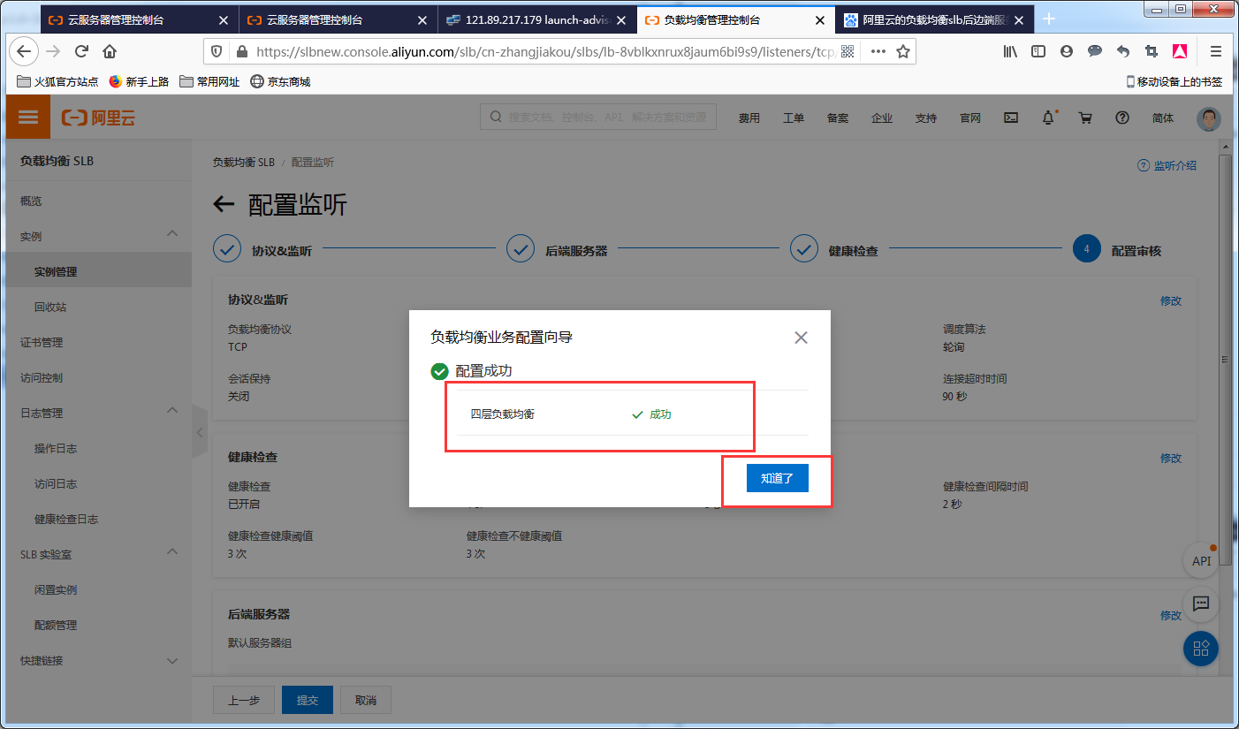Open the notification bell in top navigation
The width and height of the screenshot is (1239, 729).
(x=1048, y=116)
